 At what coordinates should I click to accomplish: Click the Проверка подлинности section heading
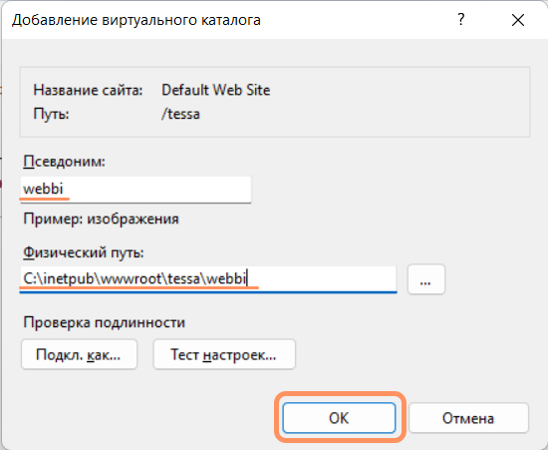click(105, 322)
